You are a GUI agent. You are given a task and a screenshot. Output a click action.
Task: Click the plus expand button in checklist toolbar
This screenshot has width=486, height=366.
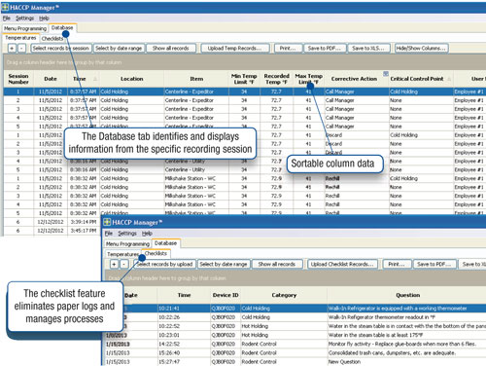[x=114, y=264]
